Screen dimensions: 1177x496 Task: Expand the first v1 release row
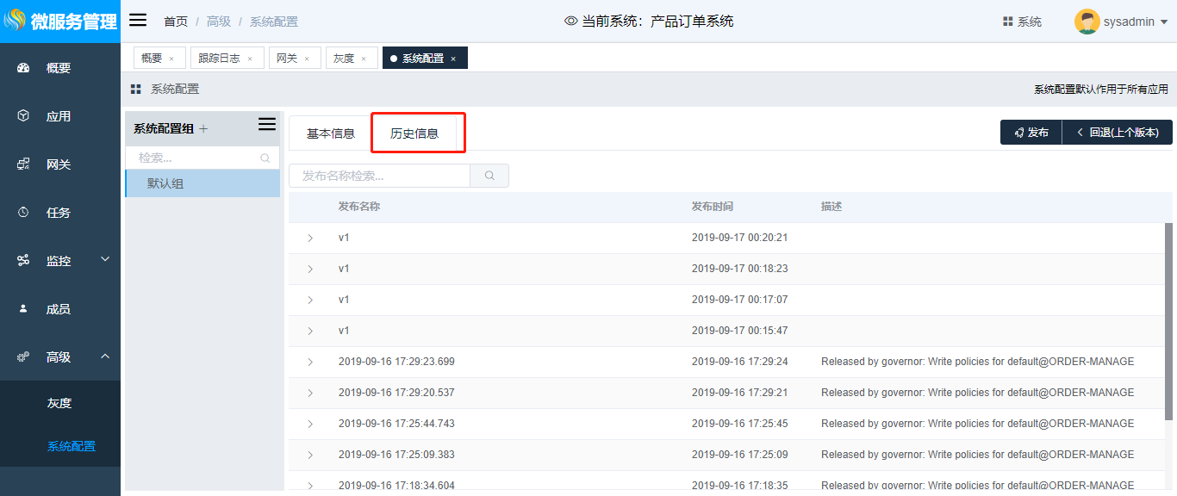click(310, 238)
